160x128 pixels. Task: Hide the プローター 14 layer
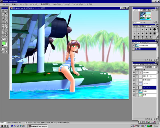tap(134, 76)
